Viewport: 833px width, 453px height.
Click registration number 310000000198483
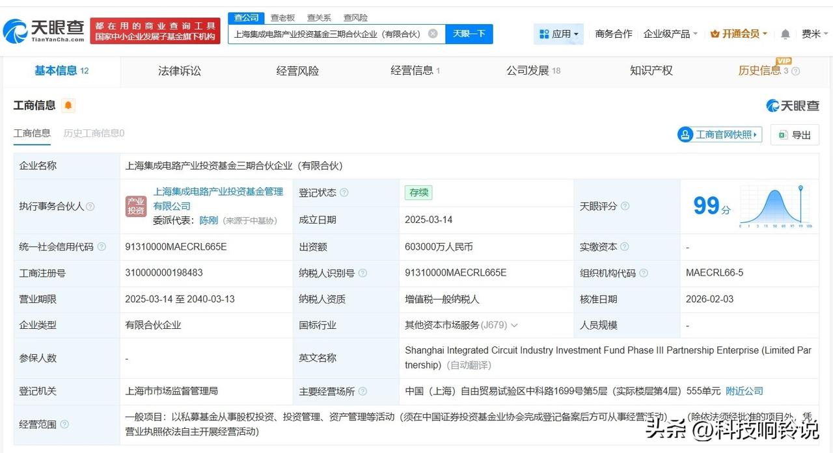click(164, 273)
